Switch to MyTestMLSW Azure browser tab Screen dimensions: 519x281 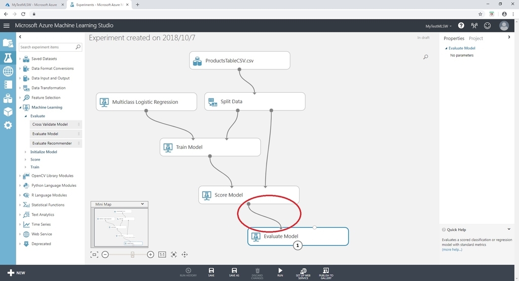pos(33,5)
